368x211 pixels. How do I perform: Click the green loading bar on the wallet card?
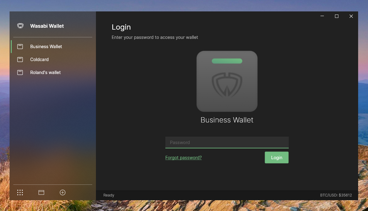[x=227, y=61]
